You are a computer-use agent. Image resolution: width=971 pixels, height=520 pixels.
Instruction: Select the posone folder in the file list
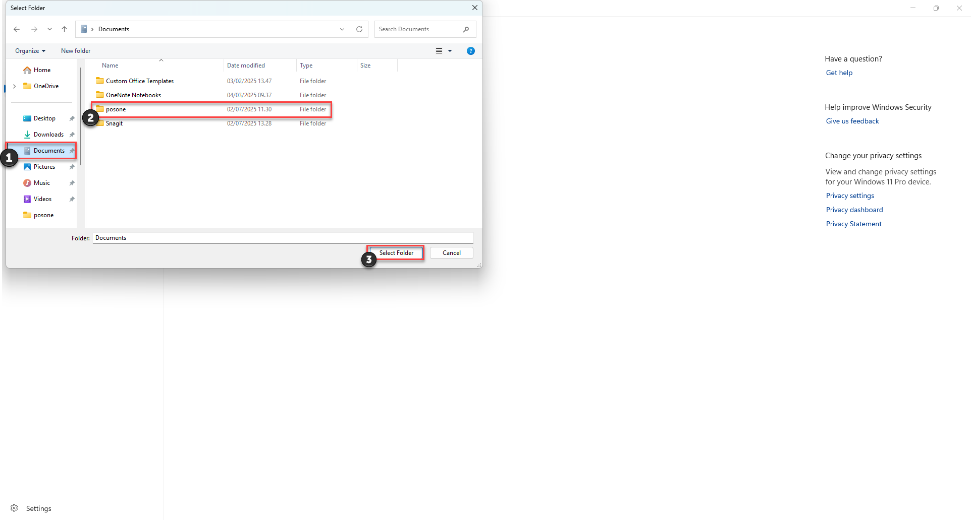point(212,109)
